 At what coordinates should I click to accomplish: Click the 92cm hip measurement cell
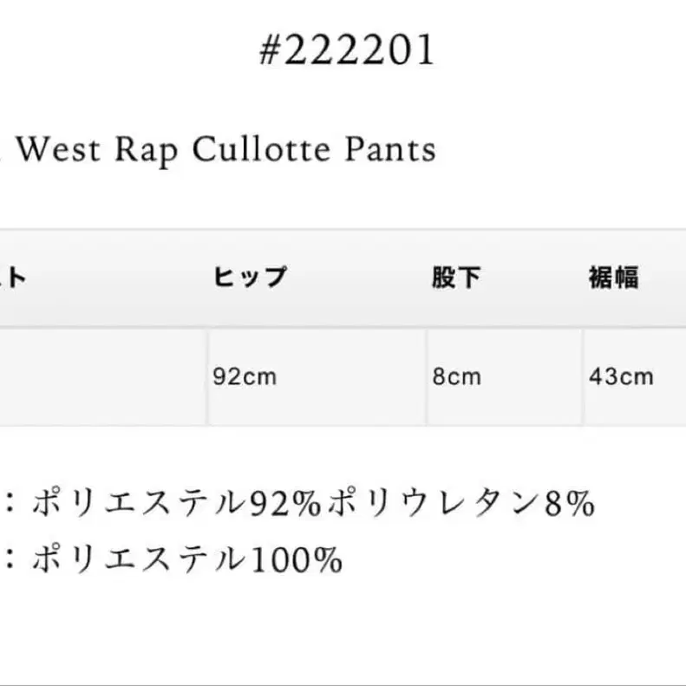pos(245,377)
